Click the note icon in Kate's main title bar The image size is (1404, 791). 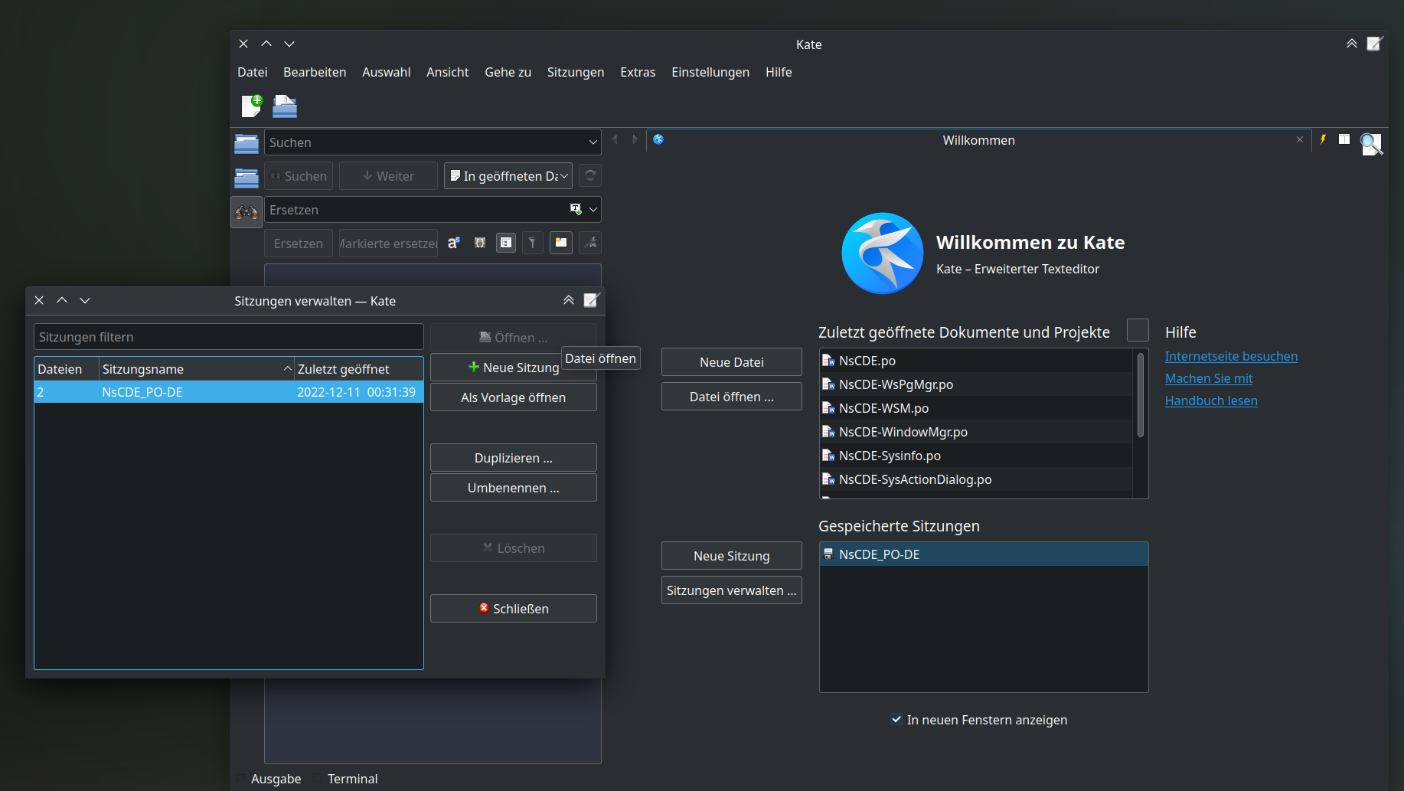click(1375, 44)
